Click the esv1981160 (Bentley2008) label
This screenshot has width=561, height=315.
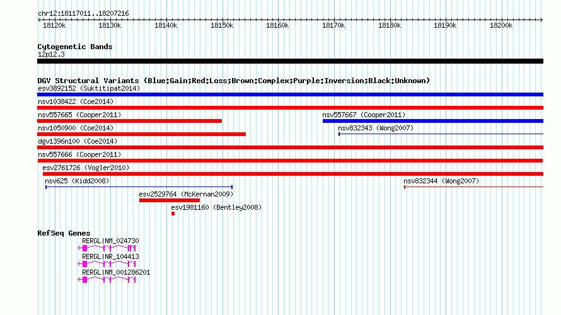[x=216, y=207]
